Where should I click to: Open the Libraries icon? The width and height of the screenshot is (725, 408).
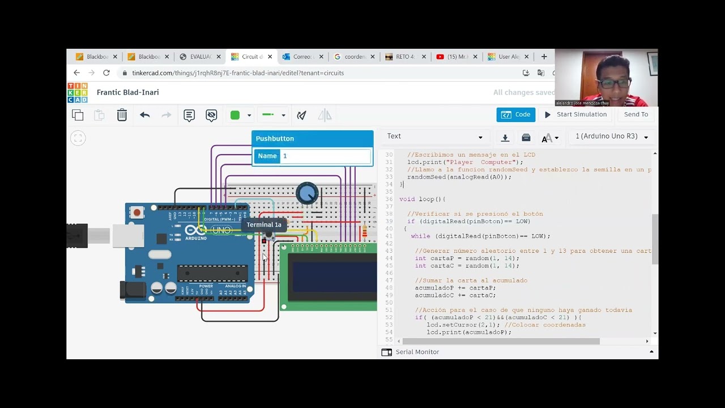526,137
